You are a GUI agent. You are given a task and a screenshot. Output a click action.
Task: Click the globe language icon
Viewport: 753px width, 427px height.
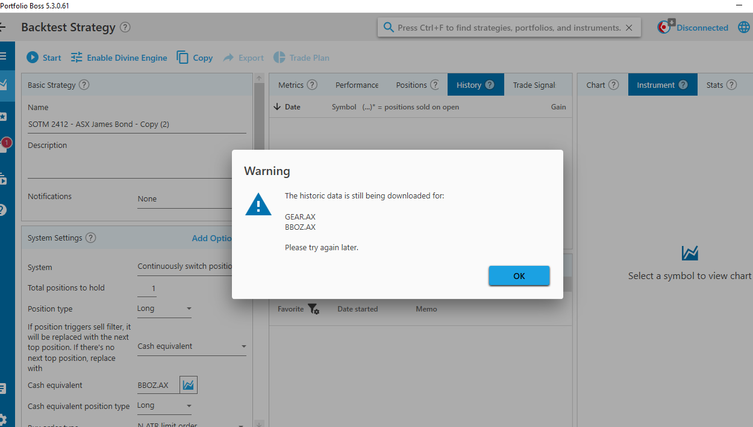point(744,28)
